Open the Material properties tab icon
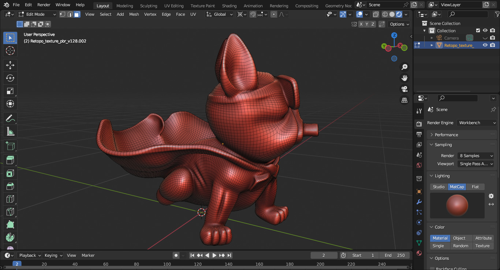 (419, 253)
